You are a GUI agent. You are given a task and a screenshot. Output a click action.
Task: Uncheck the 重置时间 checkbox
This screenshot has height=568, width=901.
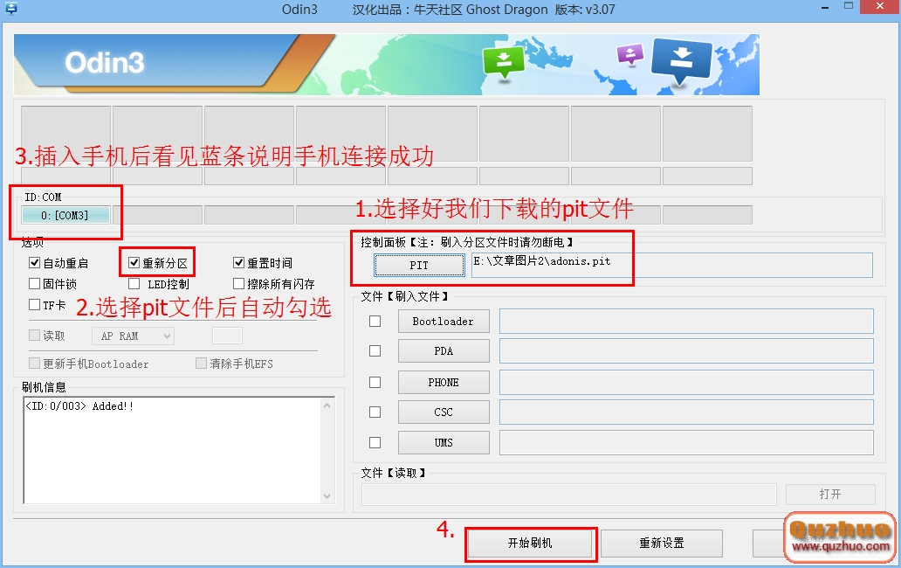[x=237, y=262]
